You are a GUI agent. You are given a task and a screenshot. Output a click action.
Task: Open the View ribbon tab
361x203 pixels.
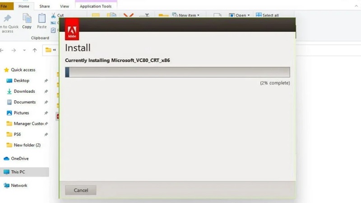point(65,6)
